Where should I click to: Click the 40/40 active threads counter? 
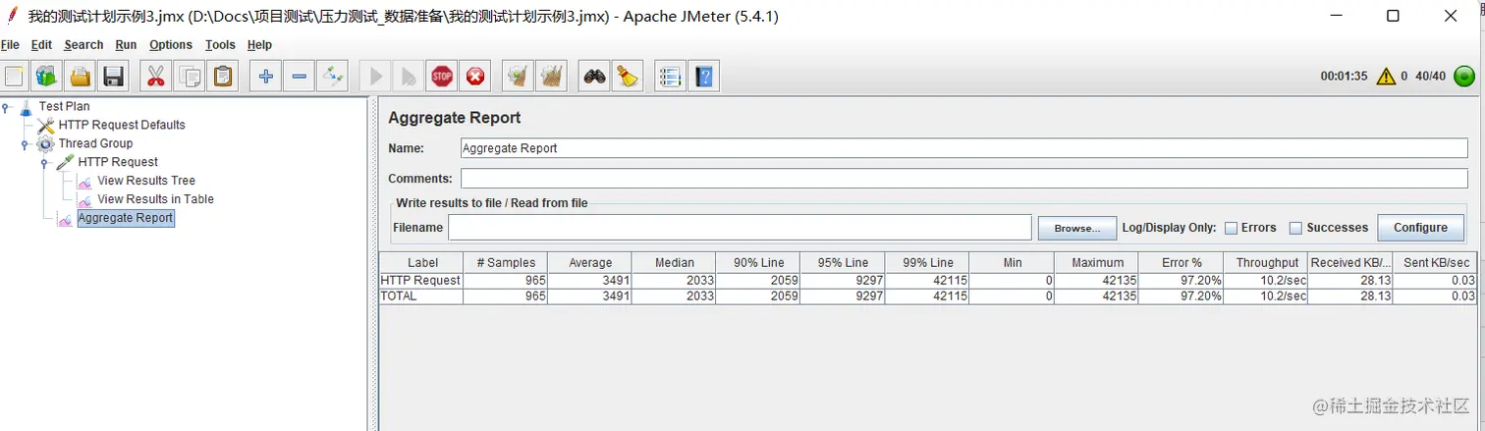tap(1430, 76)
